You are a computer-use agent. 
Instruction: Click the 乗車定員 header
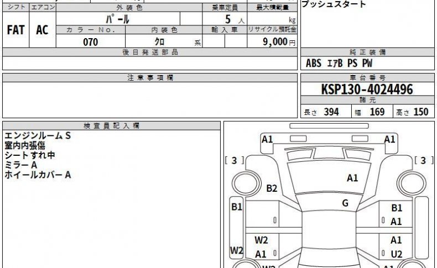(225, 8)
